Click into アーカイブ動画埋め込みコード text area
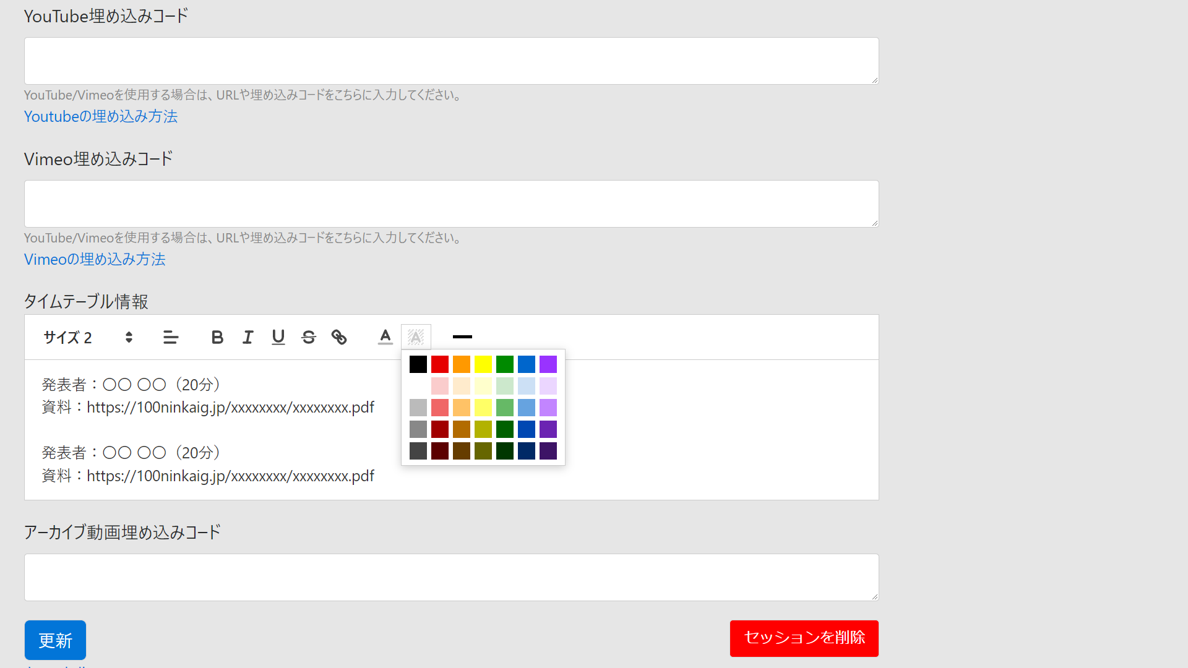Screen dimensions: 1188x668 pyautogui.click(x=451, y=577)
